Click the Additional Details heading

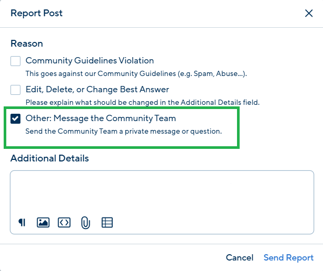pyautogui.click(x=50, y=158)
